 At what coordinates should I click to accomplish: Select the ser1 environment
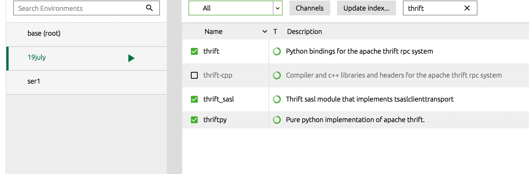34,81
